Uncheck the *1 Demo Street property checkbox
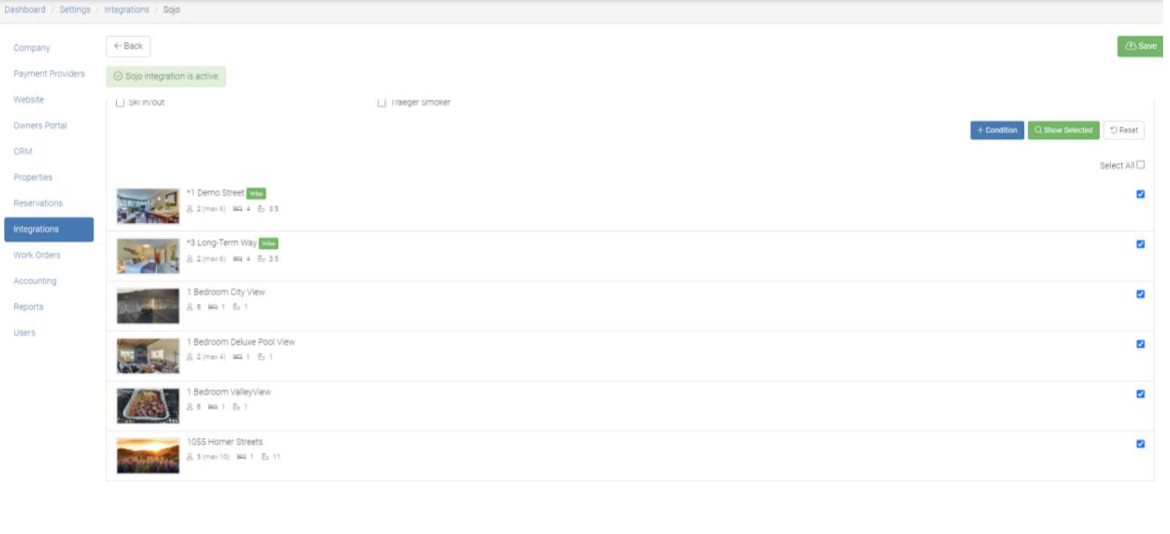The width and height of the screenshot is (1170, 534). coord(1140,194)
